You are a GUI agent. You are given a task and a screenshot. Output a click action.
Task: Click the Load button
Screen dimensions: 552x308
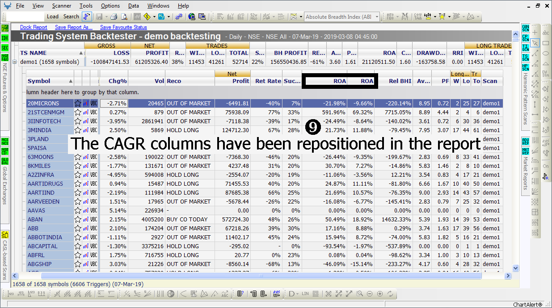[x=53, y=17]
